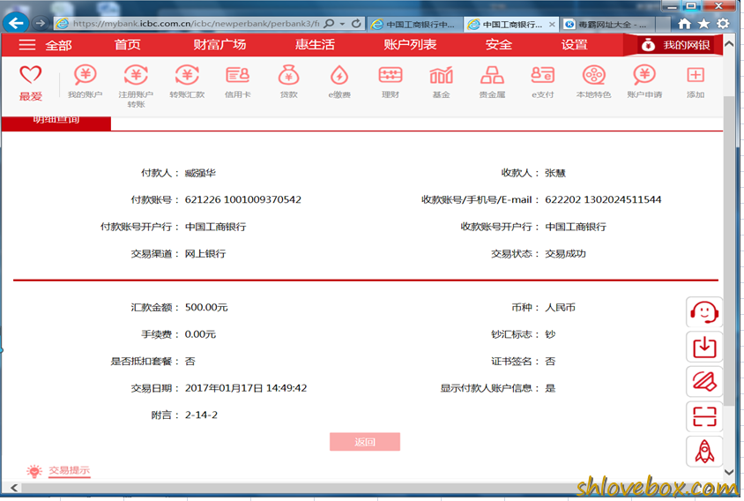The height and width of the screenshot is (501, 744).
Task: Open the 本地特色 local features icon
Action: point(594,75)
